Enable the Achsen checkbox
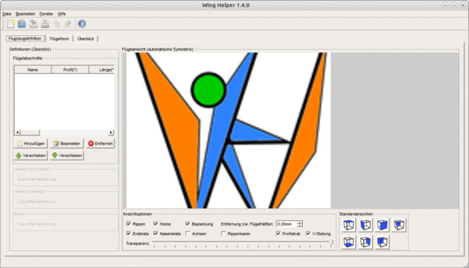Image resolution: width=469 pixels, height=268 pixels. pos(188,233)
